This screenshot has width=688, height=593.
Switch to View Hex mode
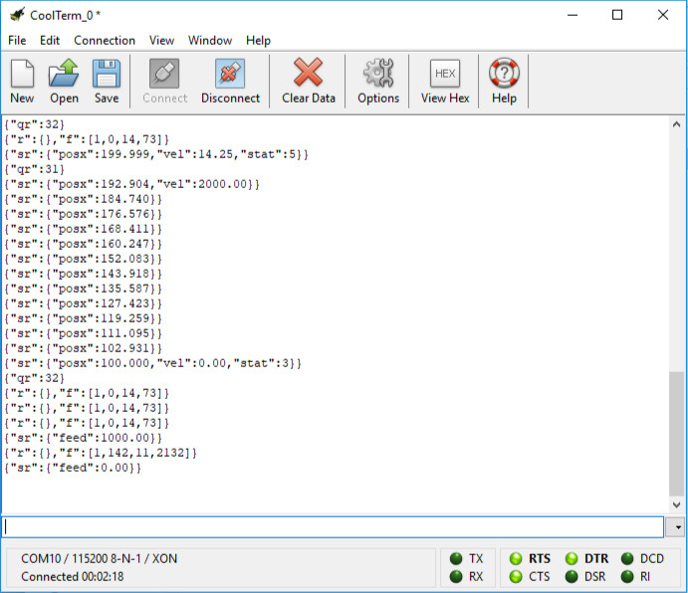pyautogui.click(x=445, y=81)
